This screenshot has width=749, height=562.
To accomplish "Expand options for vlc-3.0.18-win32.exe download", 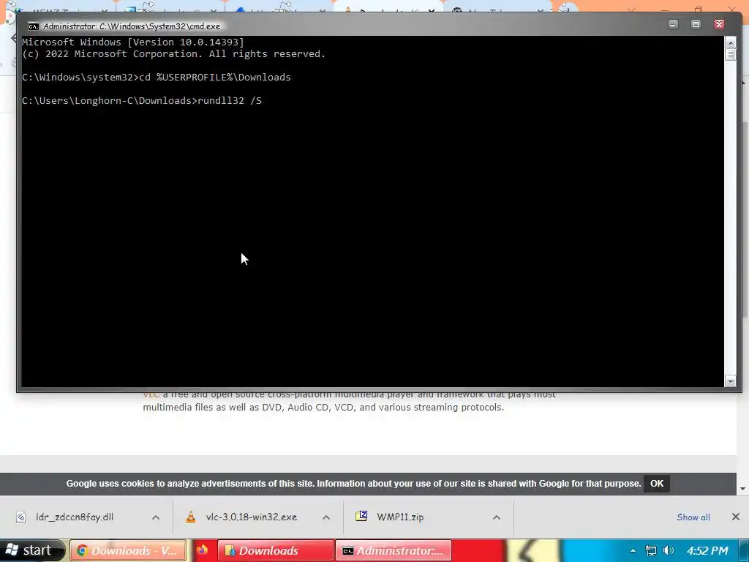I will coord(326,517).
